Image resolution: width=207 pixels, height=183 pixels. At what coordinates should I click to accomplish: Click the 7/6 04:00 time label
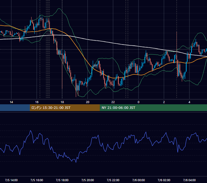point(189,180)
